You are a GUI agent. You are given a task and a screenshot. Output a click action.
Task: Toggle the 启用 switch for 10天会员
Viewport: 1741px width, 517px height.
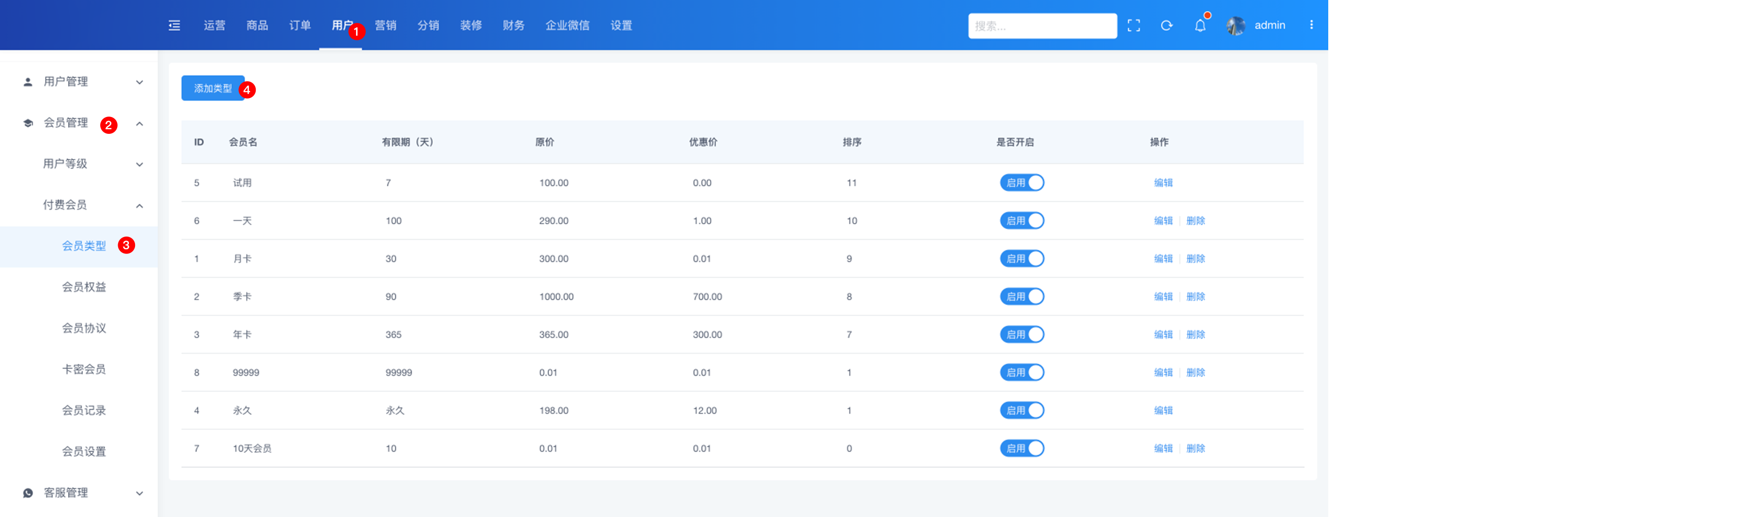1021,448
